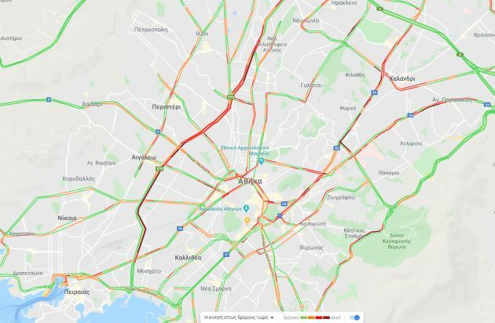The width and height of the screenshot is (495, 323).
Task: Click the route 8 shield near Χαϊδάρι
Action: 48,100
